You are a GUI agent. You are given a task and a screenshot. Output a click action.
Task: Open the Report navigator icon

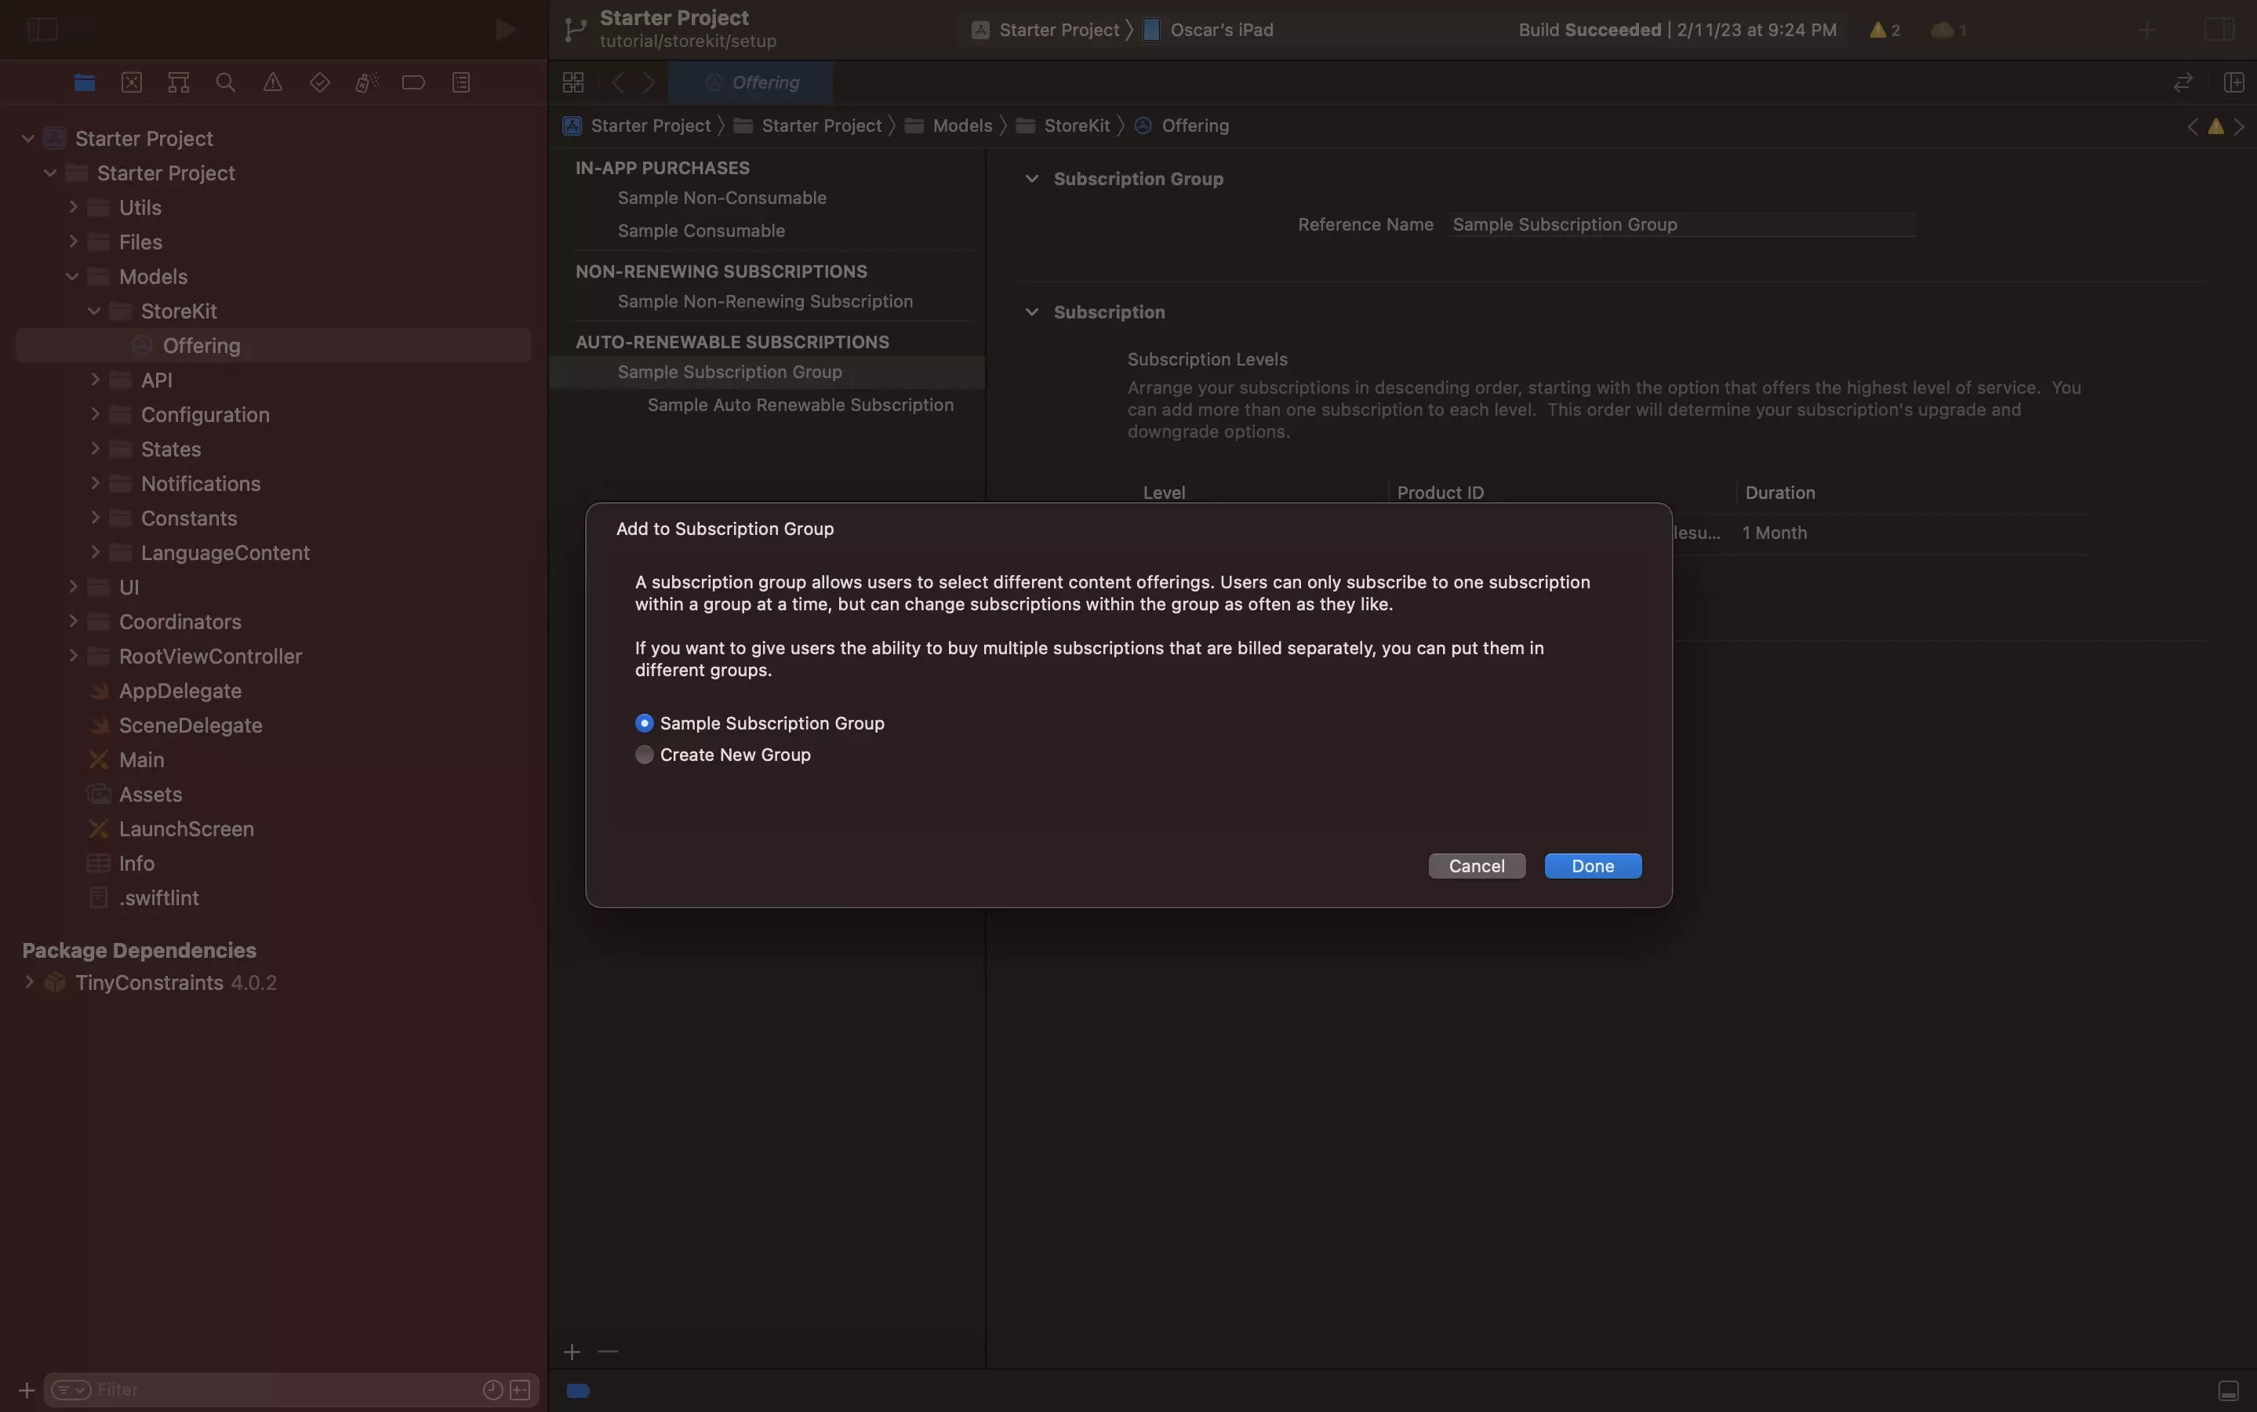coord(461,82)
